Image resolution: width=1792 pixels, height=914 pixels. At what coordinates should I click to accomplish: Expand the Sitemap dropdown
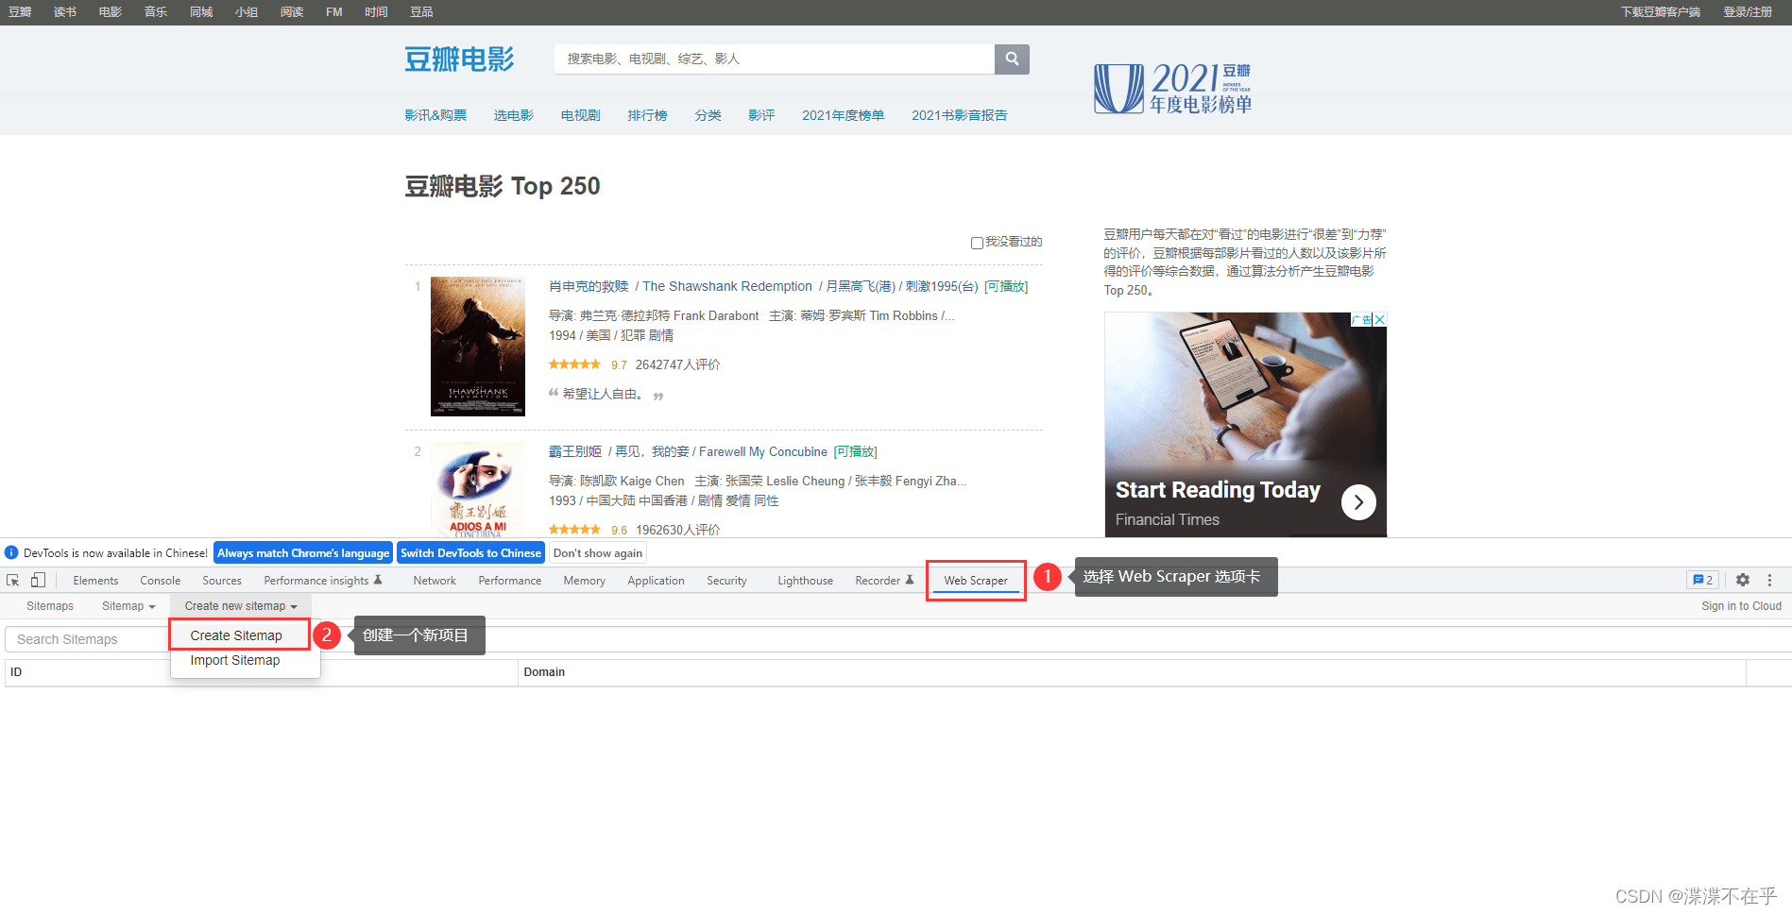pos(128,606)
